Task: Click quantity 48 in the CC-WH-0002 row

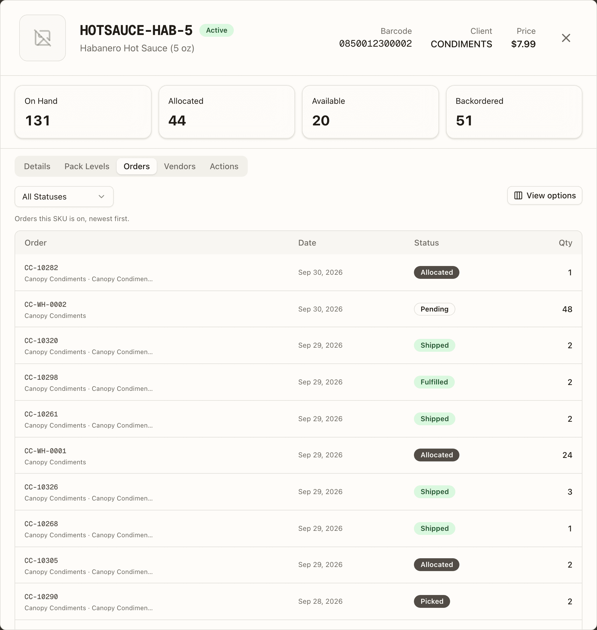Action: point(567,309)
